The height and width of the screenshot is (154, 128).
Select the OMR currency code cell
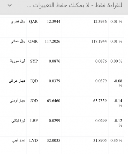[33, 47]
